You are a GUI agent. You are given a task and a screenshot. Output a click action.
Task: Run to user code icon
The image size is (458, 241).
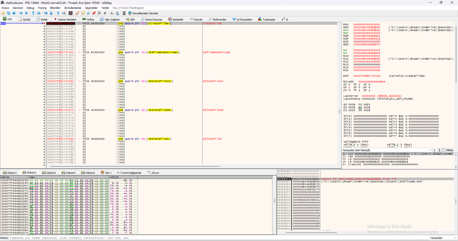64,13
